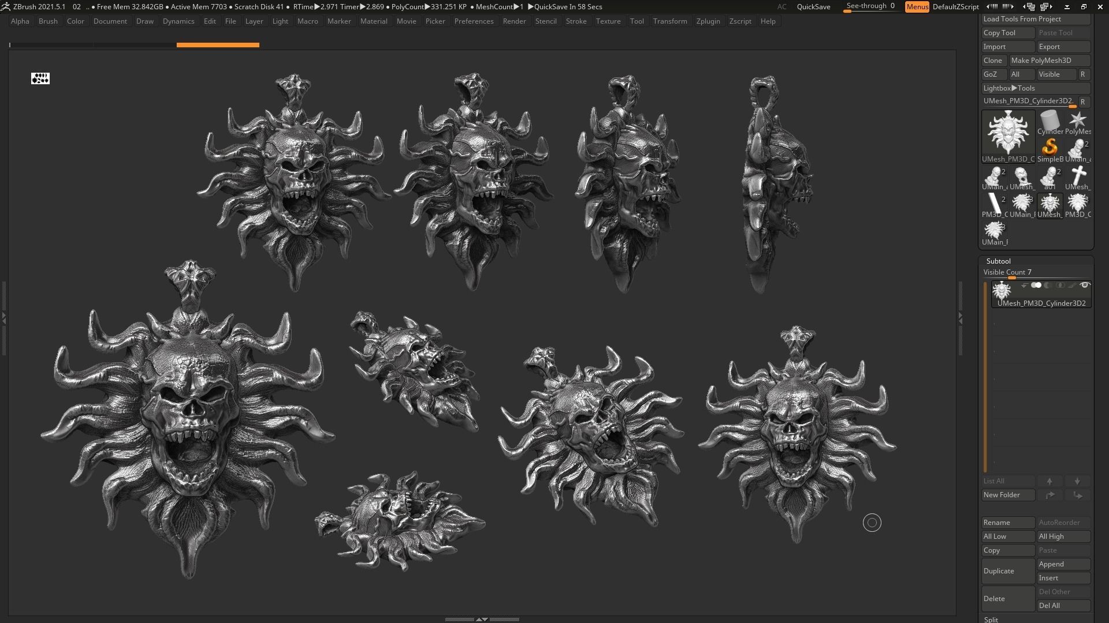The width and height of the screenshot is (1109, 623).
Task: Expand the Split section
Action: [x=991, y=620]
